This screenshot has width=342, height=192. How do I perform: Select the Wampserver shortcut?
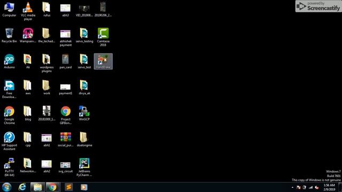pos(28,35)
